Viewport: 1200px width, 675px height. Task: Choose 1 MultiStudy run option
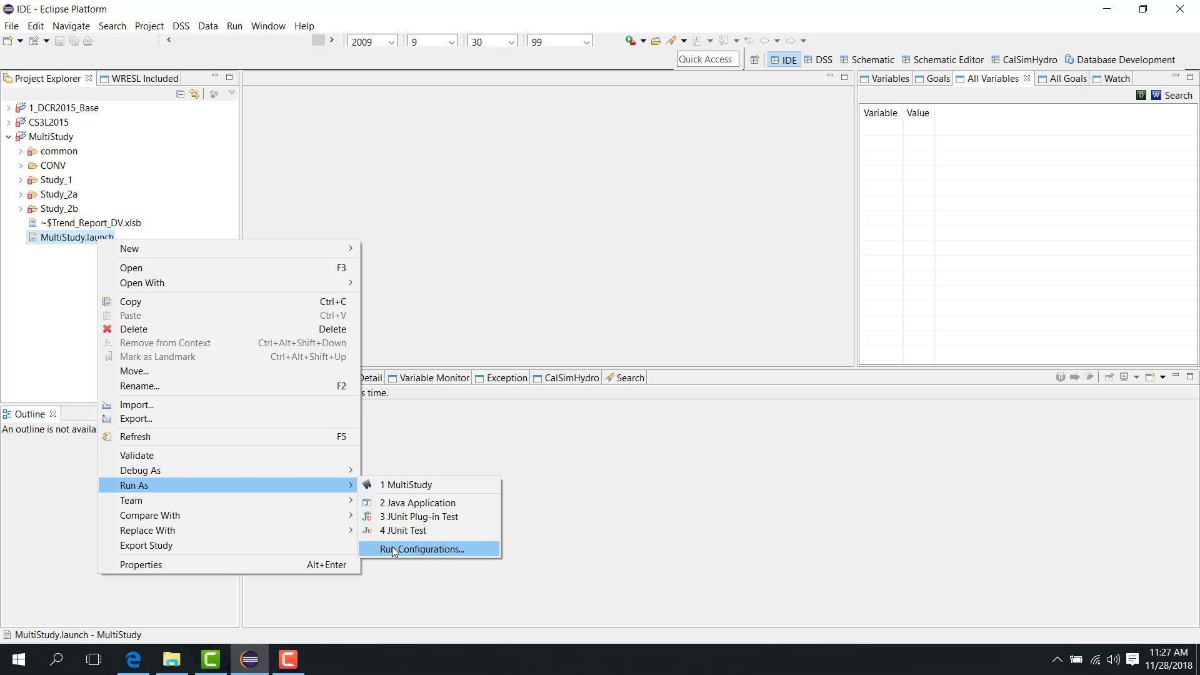pyautogui.click(x=429, y=485)
